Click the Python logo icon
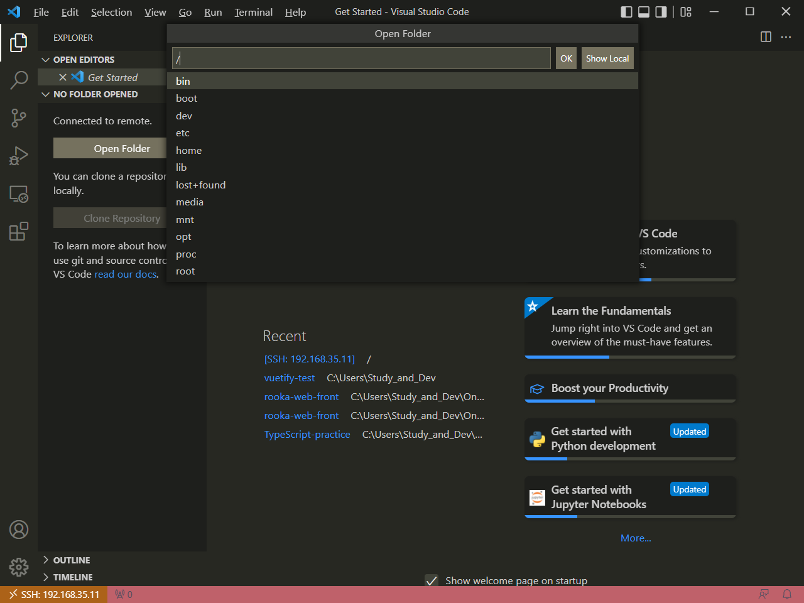The image size is (804, 603). tap(537, 439)
